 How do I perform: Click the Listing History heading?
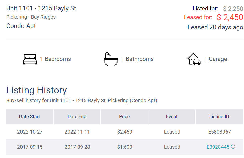(x=37, y=90)
